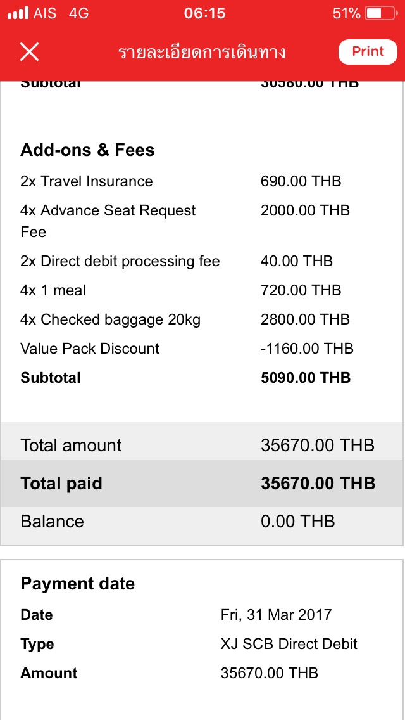
Task: Tap the Thai page title in header
Action: [202, 53]
